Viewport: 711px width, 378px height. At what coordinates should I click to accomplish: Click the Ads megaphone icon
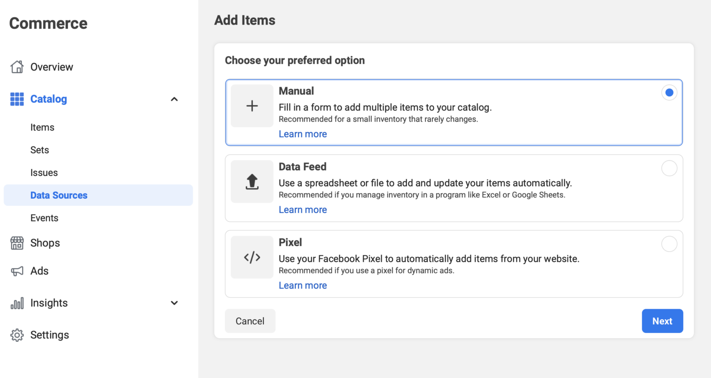tap(17, 271)
